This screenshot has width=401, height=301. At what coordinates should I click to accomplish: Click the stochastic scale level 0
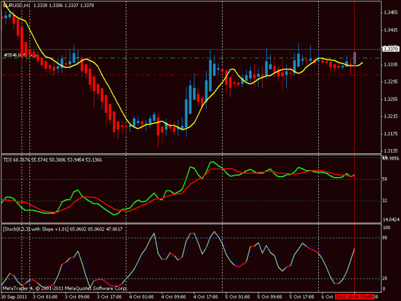pyautogui.click(x=384, y=289)
